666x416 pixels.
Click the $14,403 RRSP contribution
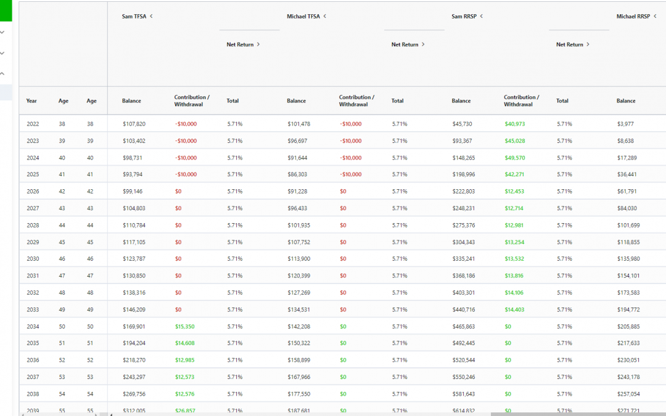tap(514, 309)
